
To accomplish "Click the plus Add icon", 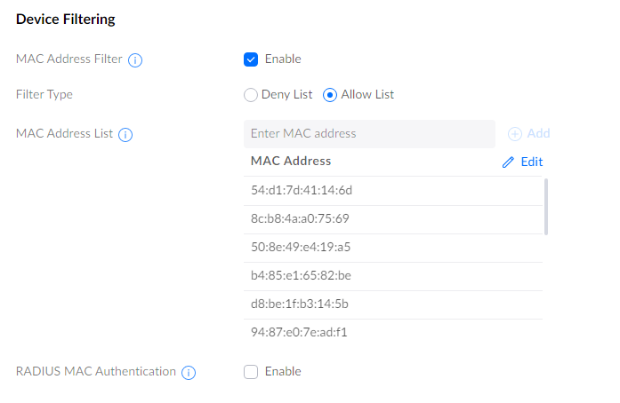I will click(x=515, y=134).
